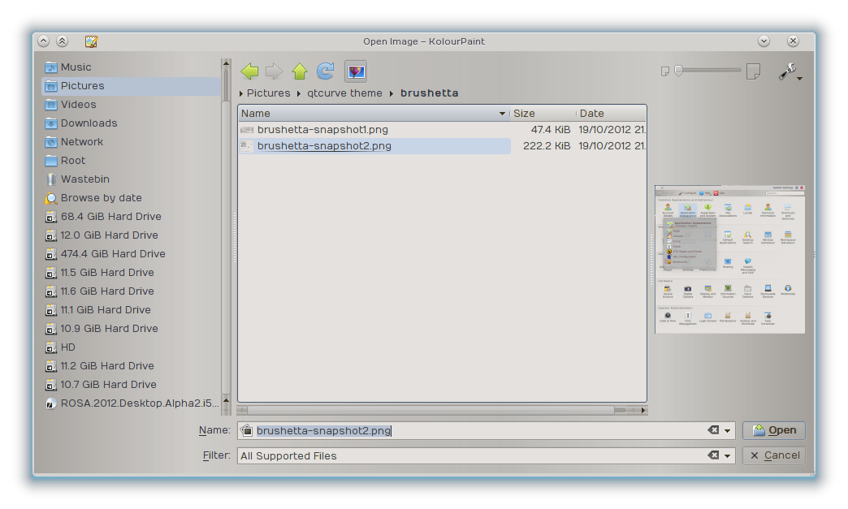This screenshot has height=509, width=848.
Task: Open the 12.0 GiB Hard Drive
Action: pos(131,235)
